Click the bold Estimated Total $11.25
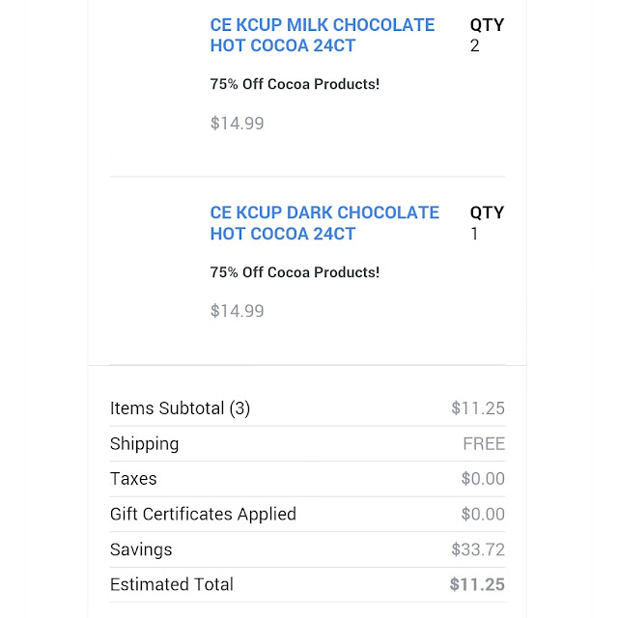The width and height of the screenshot is (618, 618). click(477, 584)
